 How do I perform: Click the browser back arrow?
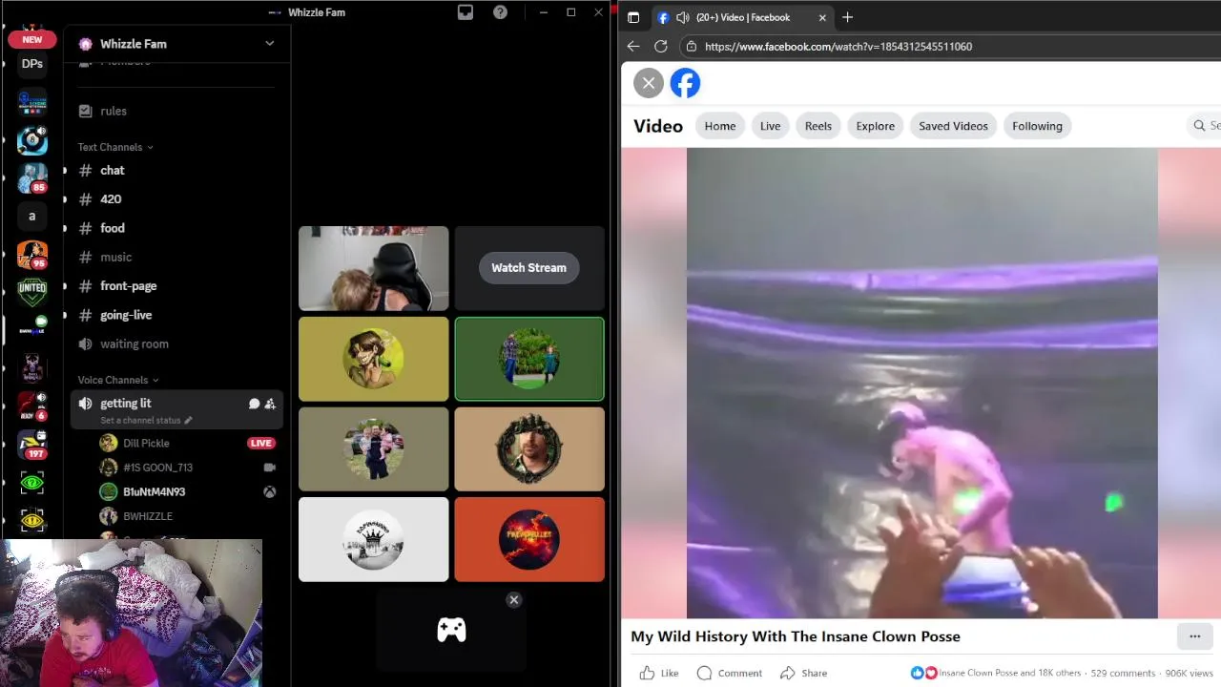click(x=633, y=46)
